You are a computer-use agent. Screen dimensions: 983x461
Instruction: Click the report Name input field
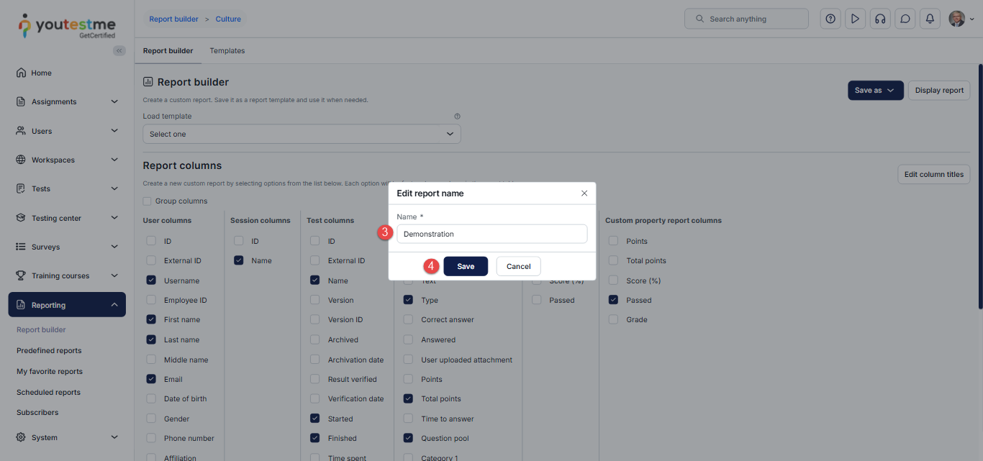coord(491,234)
